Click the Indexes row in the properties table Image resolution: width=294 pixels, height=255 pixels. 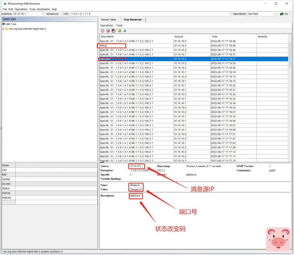(x=50, y=198)
